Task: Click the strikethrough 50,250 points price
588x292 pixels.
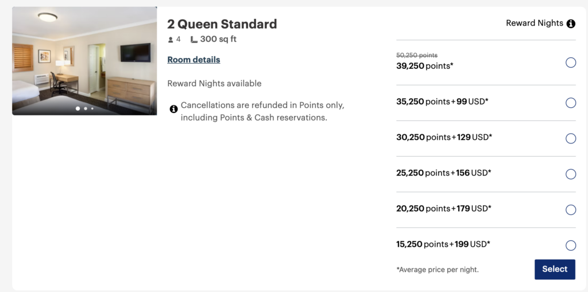Action: [417, 55]
